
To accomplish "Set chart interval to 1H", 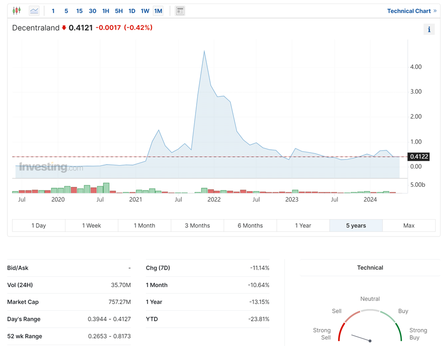I will [106, 10].
